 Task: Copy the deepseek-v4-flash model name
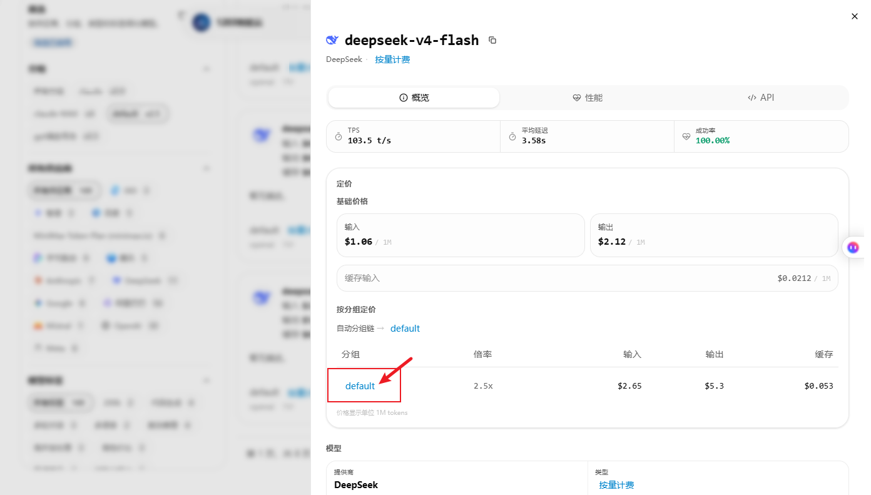[x=492, y=40]
